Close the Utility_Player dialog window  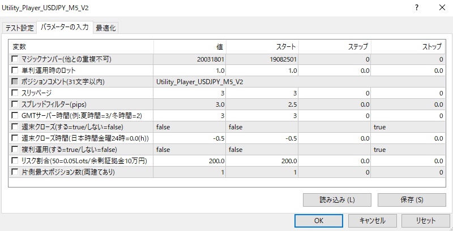pos(442,8)
